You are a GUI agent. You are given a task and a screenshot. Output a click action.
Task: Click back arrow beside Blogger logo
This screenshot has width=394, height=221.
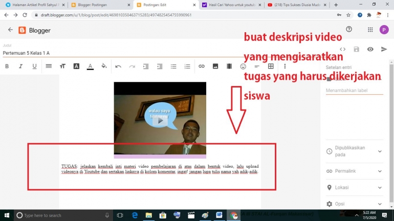10,30
